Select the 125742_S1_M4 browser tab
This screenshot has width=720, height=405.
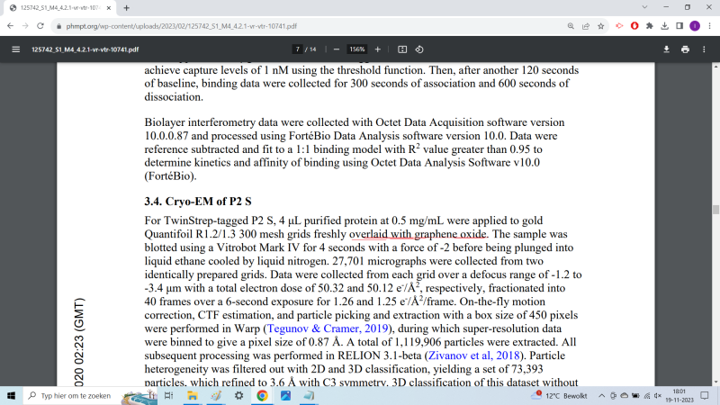(x=58, y=8)
